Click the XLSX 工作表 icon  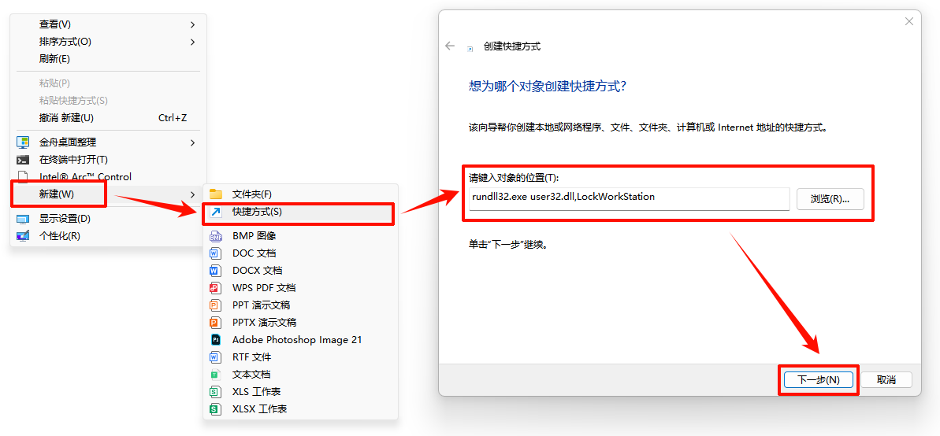point(214,410)
